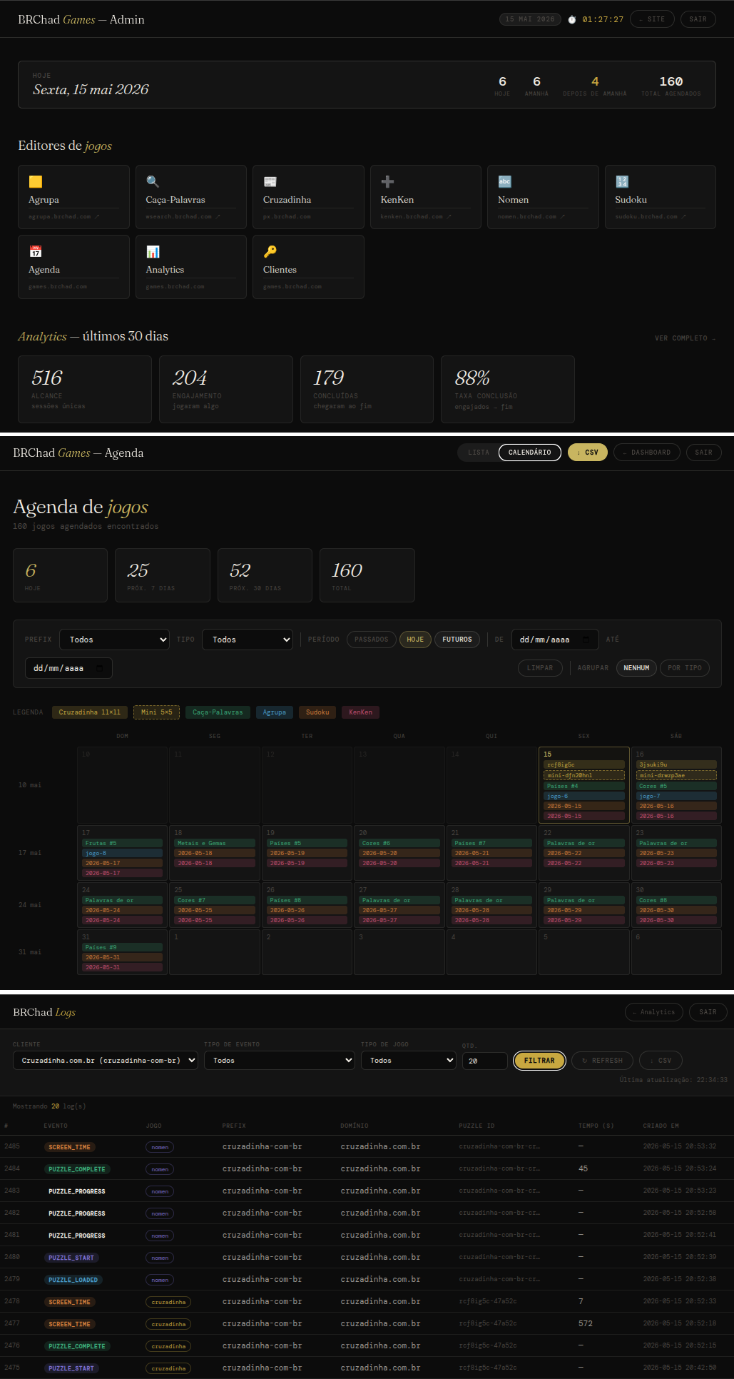Click the REFRESH button in Logs
The width and height of the screenshot is (734, 1379).
click(x=603, y=1061)
